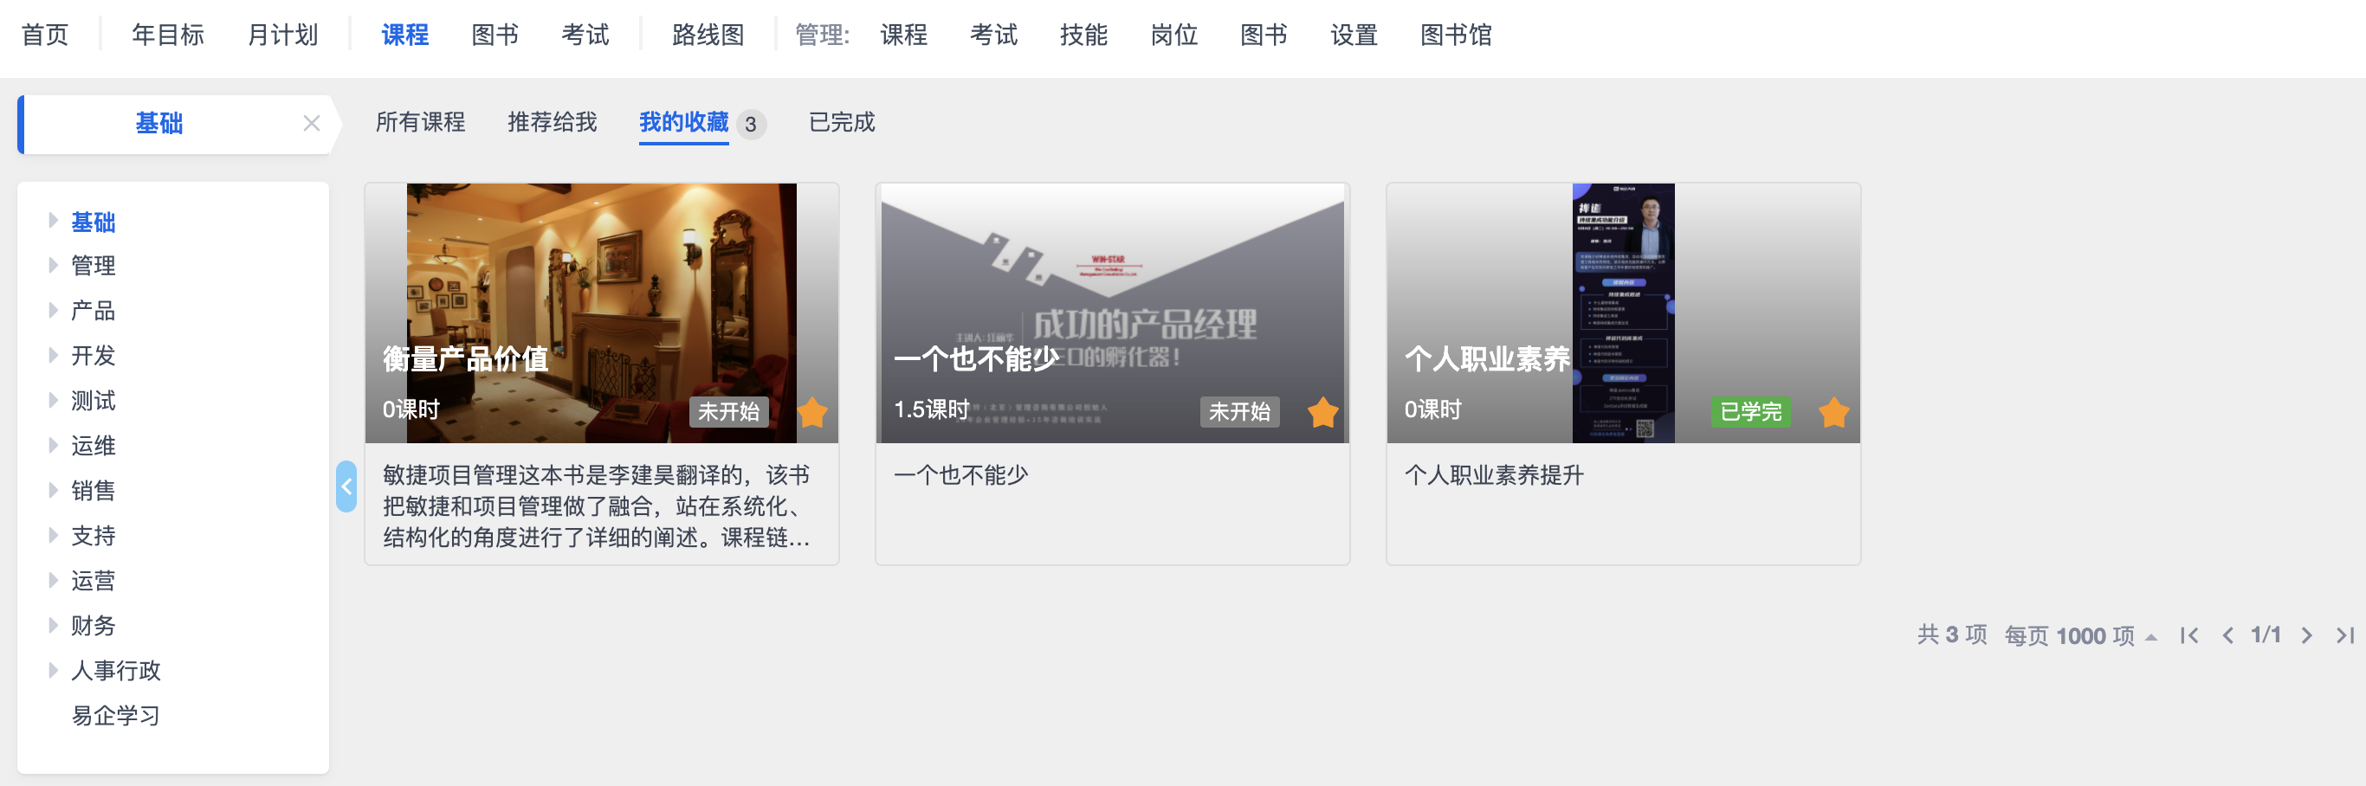Image resolution: width=2366 pixels, height=786 pixels.
Task: Open 图书馆 in the top navigation
Action: [x=1456, y=35]
